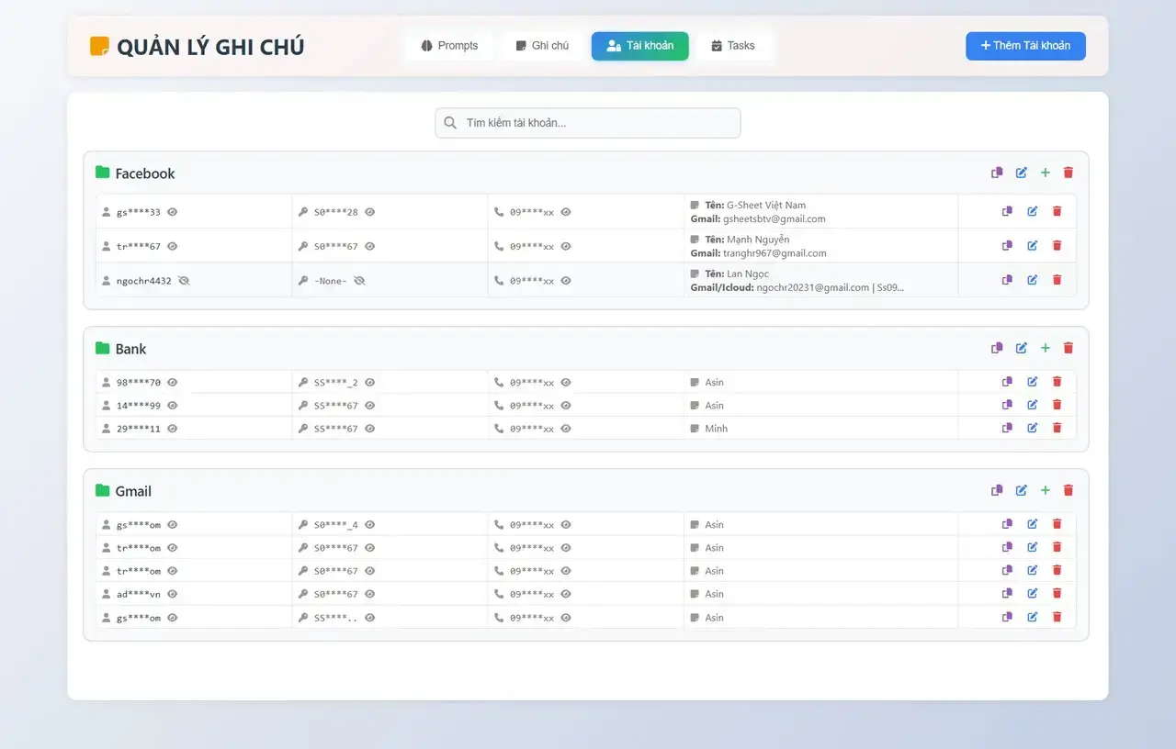1176x749 pixels.
Task: Edit the Facebook group name
Action: coord(1021,173)
